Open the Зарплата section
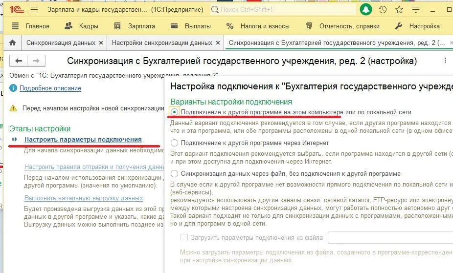Screen dimensions: 453x273 (x=135, y=26)
